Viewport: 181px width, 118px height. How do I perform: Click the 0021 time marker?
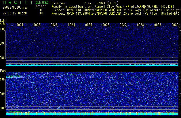click(20, 25)
